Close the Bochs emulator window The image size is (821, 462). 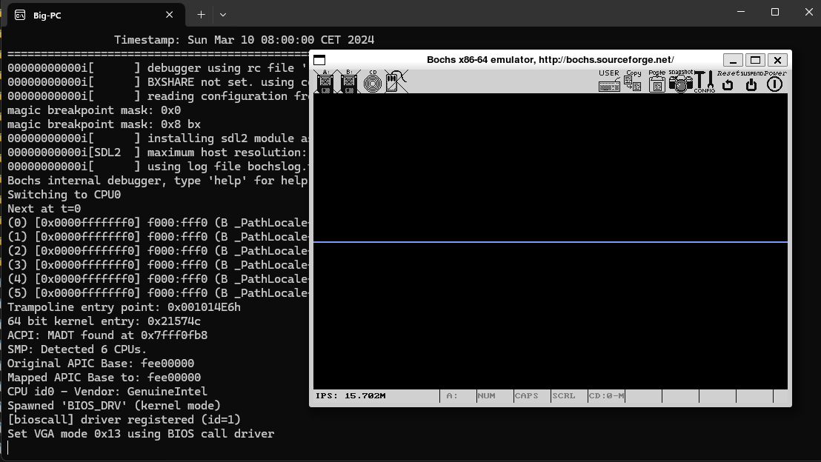(x=777, y=60)
